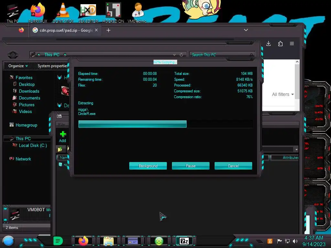Image resolution: width=331 pixels, height=248 pixels.
Task: Select Local Disk (C:) in the tree
Action: coord(33,145)
